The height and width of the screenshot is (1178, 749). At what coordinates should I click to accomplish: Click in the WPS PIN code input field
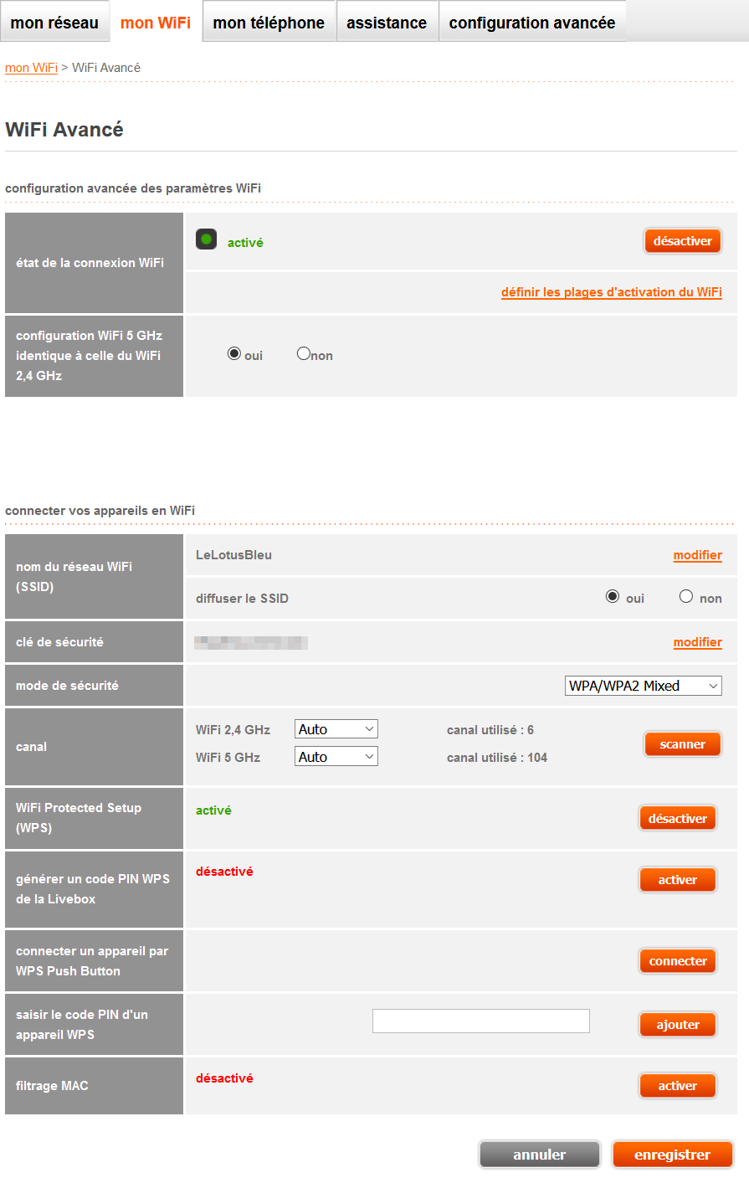tap(480, 1021)
